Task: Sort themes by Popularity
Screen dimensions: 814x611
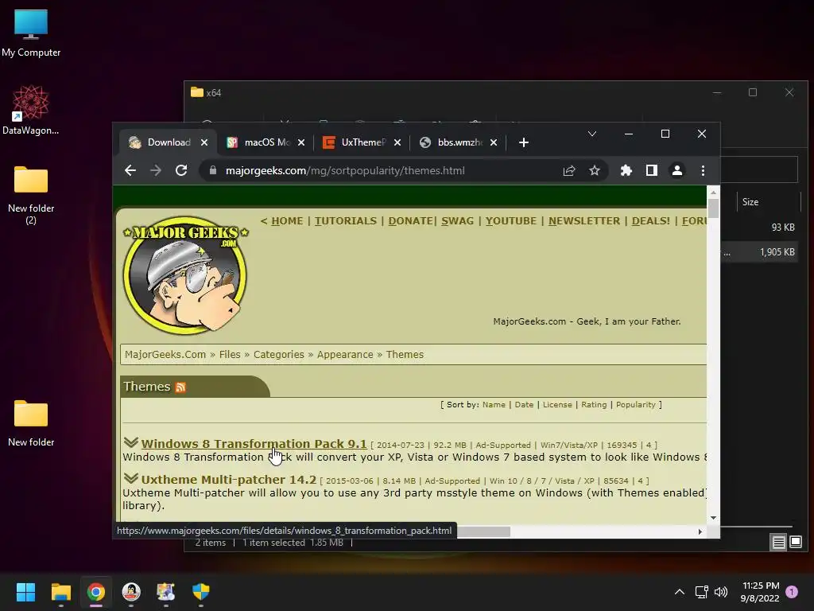Action: (x=635, y=405)
